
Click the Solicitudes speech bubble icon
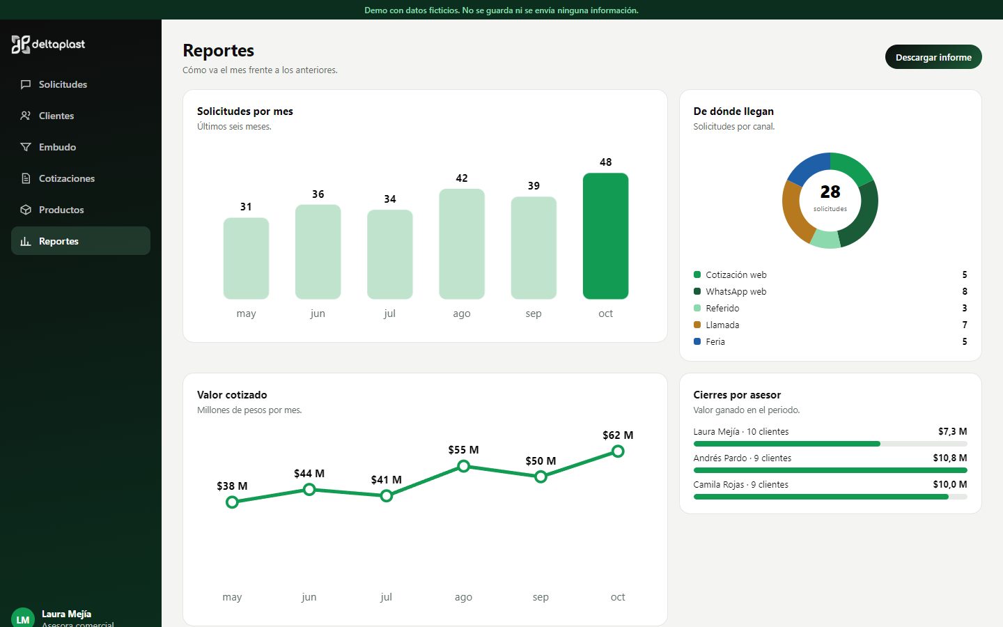[x=26, y=84]
